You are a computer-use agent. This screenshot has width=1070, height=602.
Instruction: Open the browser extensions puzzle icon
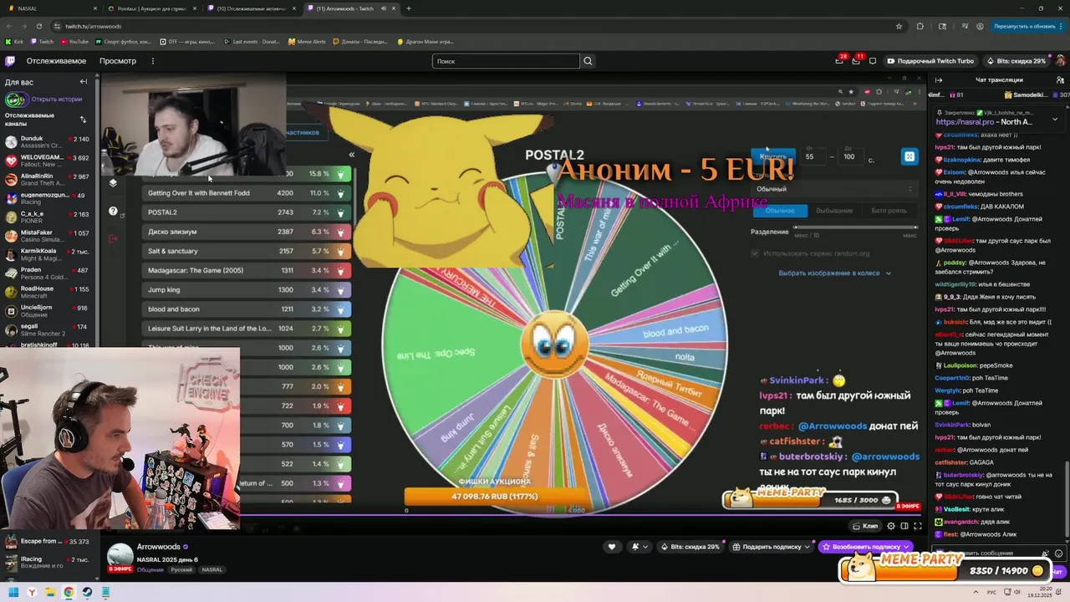[920, 26]
